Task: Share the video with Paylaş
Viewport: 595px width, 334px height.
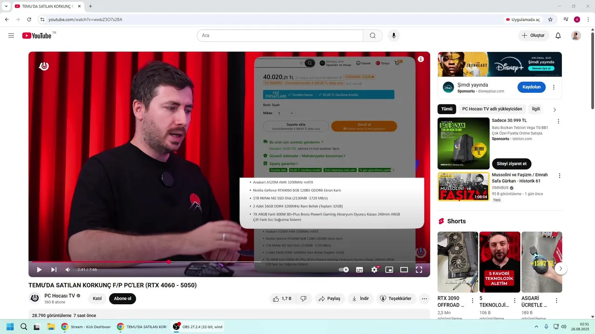Action: point(330,299)
